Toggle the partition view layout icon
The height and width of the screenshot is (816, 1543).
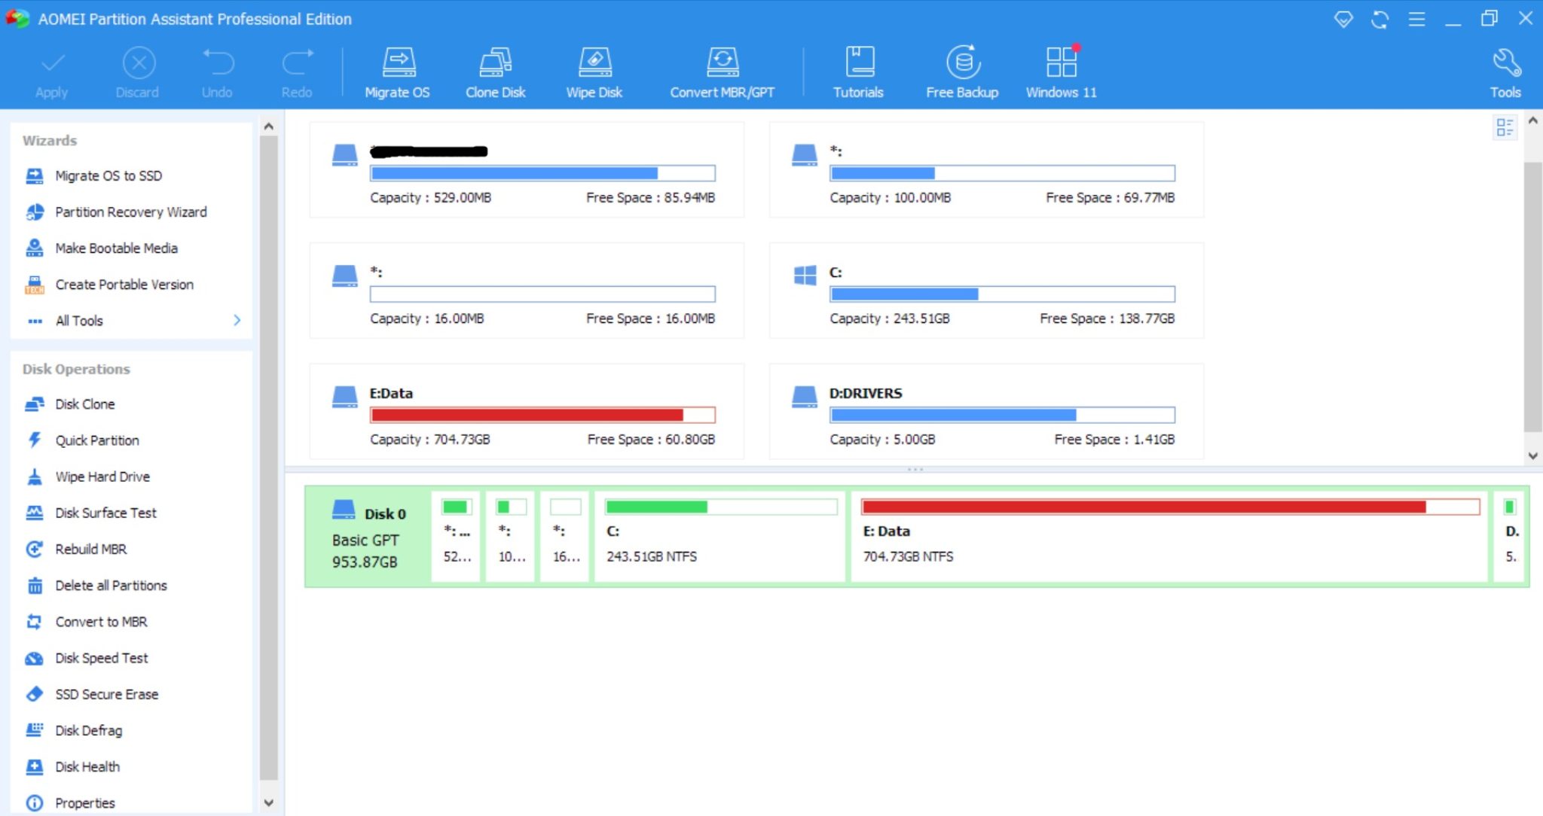tap(1505, 128)
